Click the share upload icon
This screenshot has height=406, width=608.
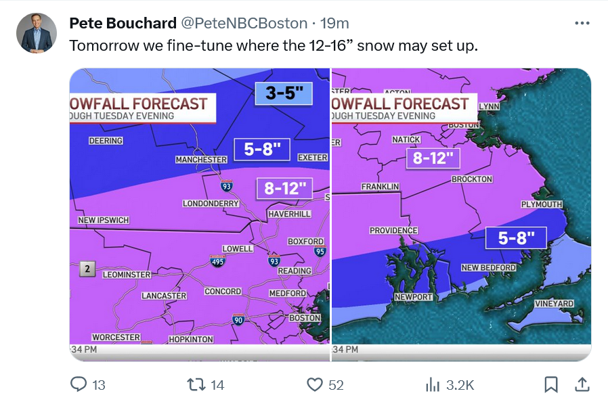click(x=582, y=385)
